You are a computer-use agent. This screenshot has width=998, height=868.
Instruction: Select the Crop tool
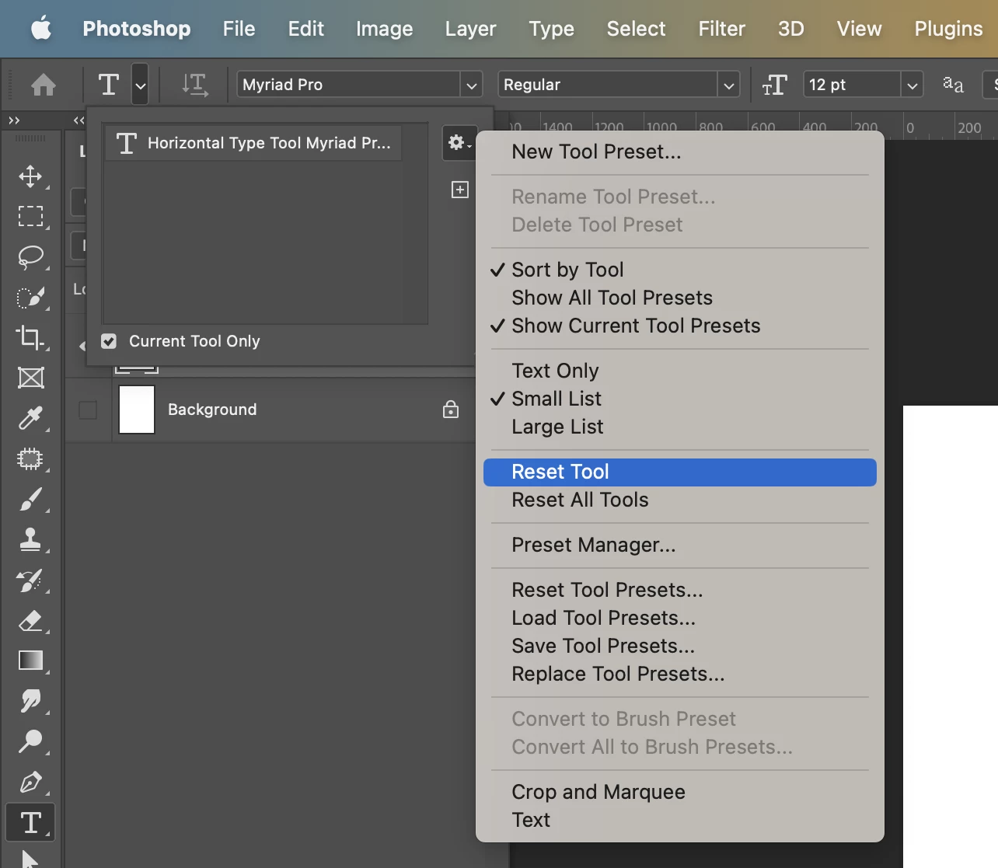[30, 337]
